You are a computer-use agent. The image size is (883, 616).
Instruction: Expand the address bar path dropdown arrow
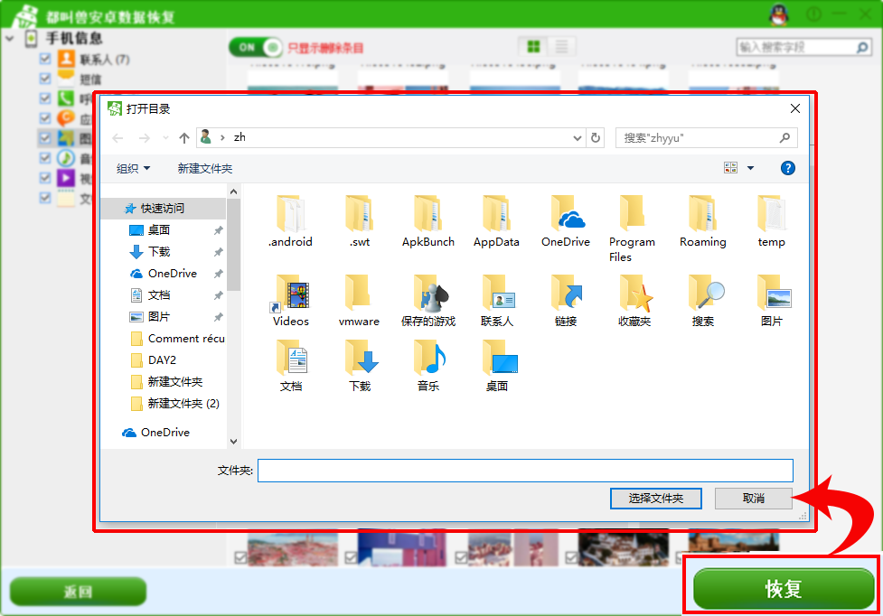point(578,138)
